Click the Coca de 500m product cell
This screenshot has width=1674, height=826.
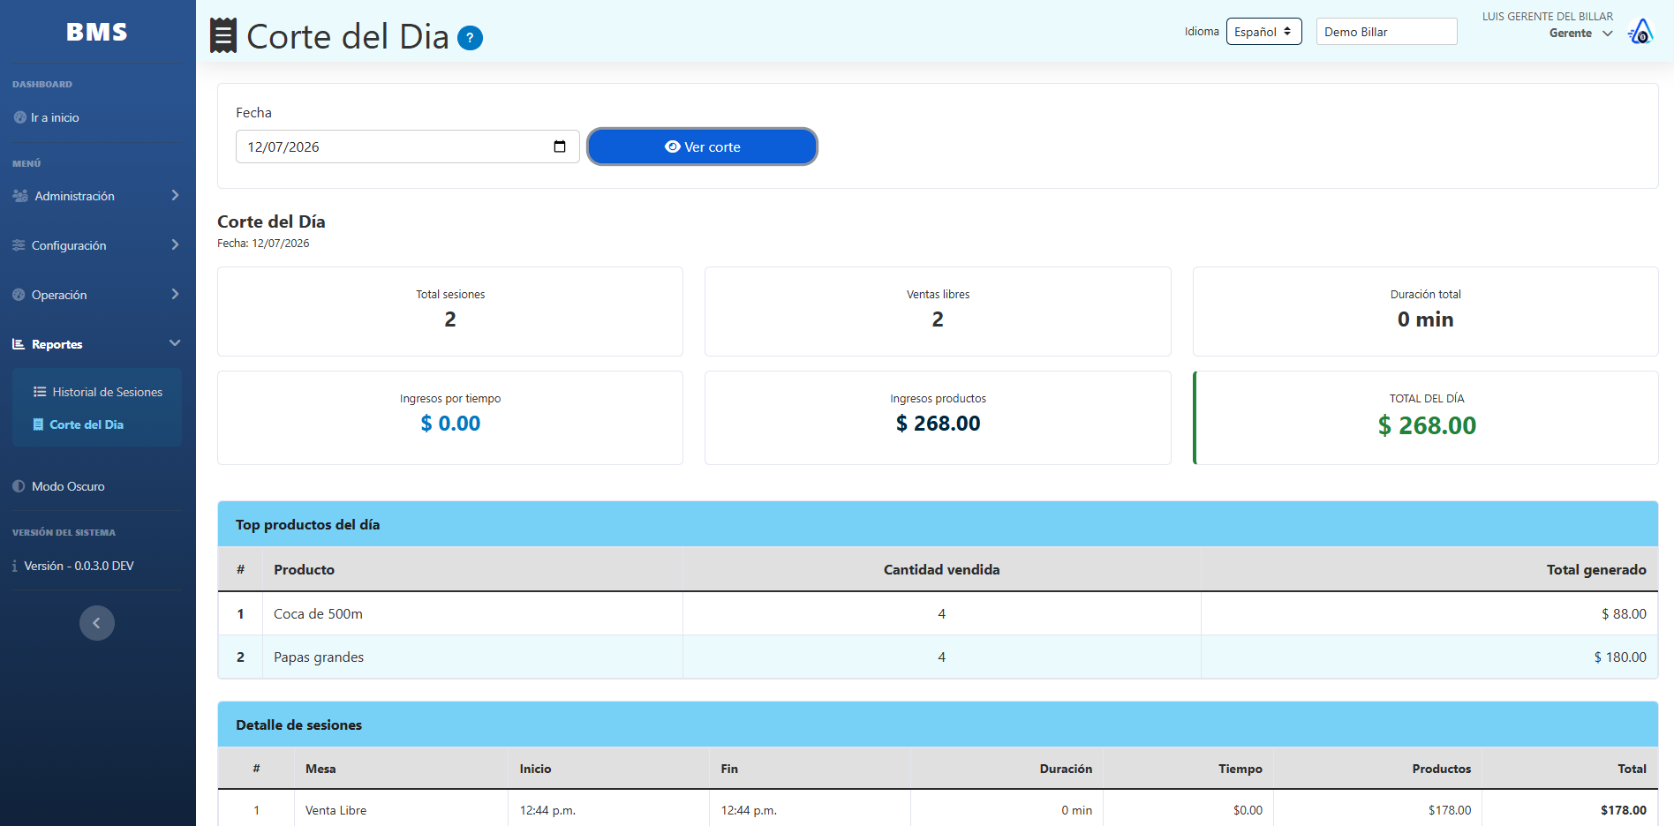tap(472, 613)
